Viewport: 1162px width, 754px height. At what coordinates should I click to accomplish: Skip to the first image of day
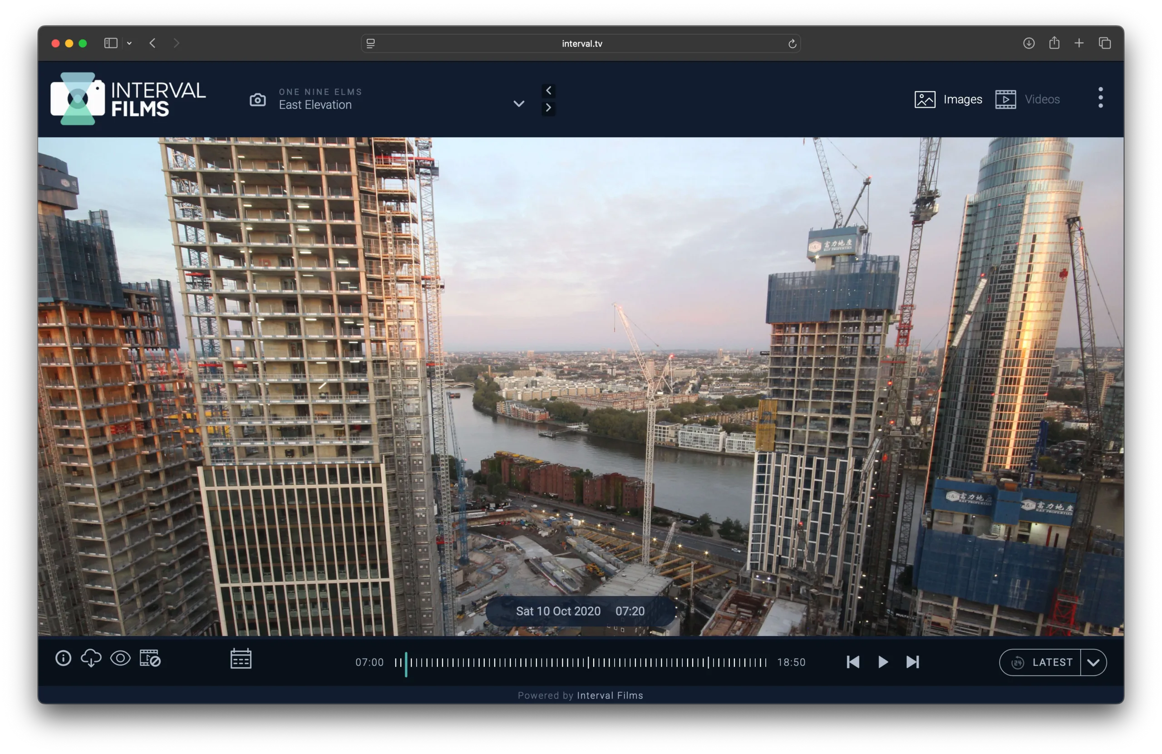pos(852,662)
